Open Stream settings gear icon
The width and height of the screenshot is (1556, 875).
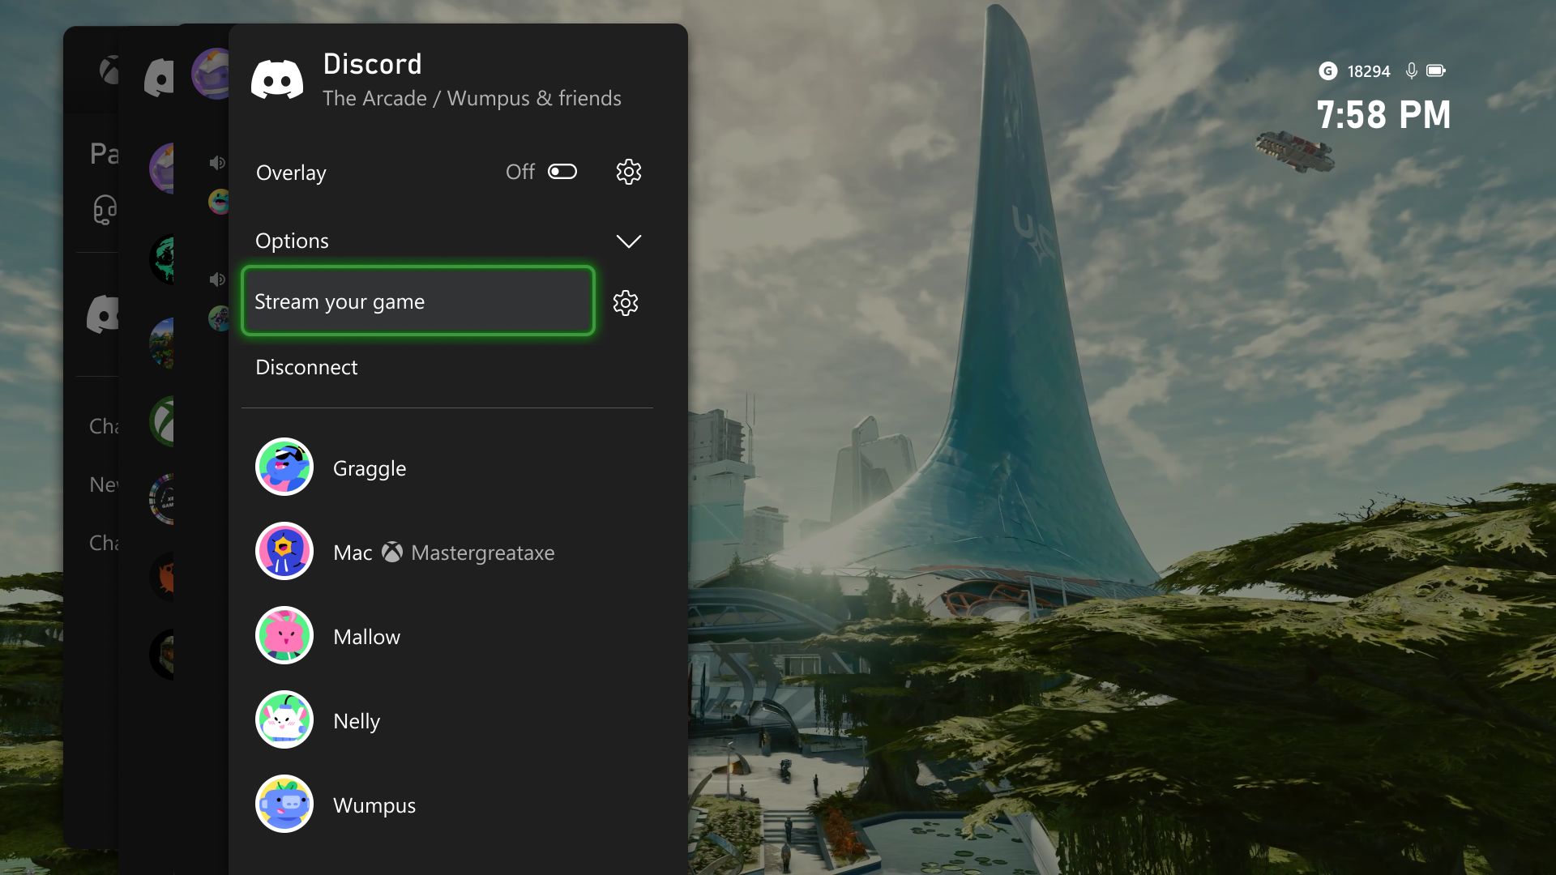[x=626, y=301]
